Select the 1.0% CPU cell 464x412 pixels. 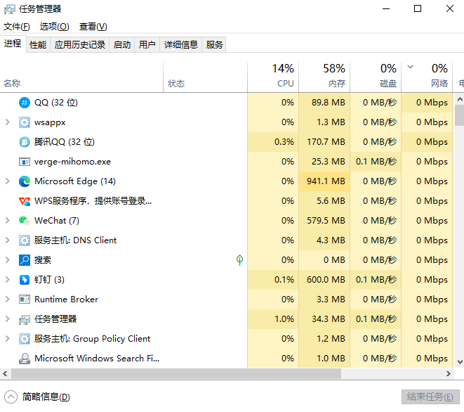273,319
